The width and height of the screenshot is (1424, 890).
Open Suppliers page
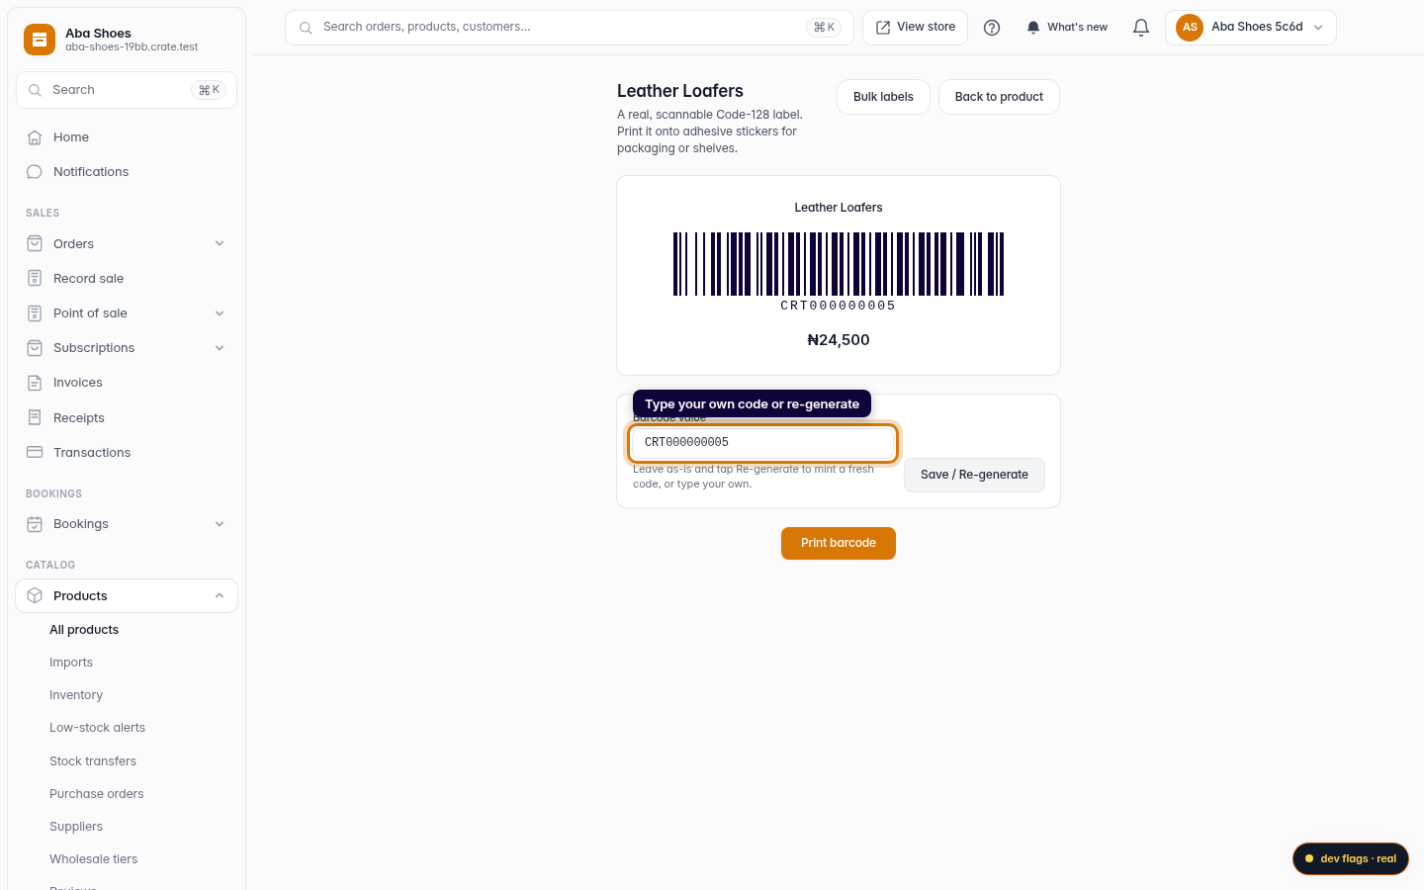coord(76,827)
